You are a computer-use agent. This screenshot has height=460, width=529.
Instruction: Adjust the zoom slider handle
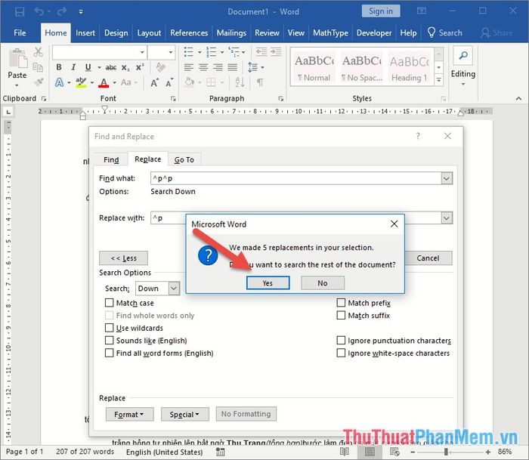[x=446, y=452]
